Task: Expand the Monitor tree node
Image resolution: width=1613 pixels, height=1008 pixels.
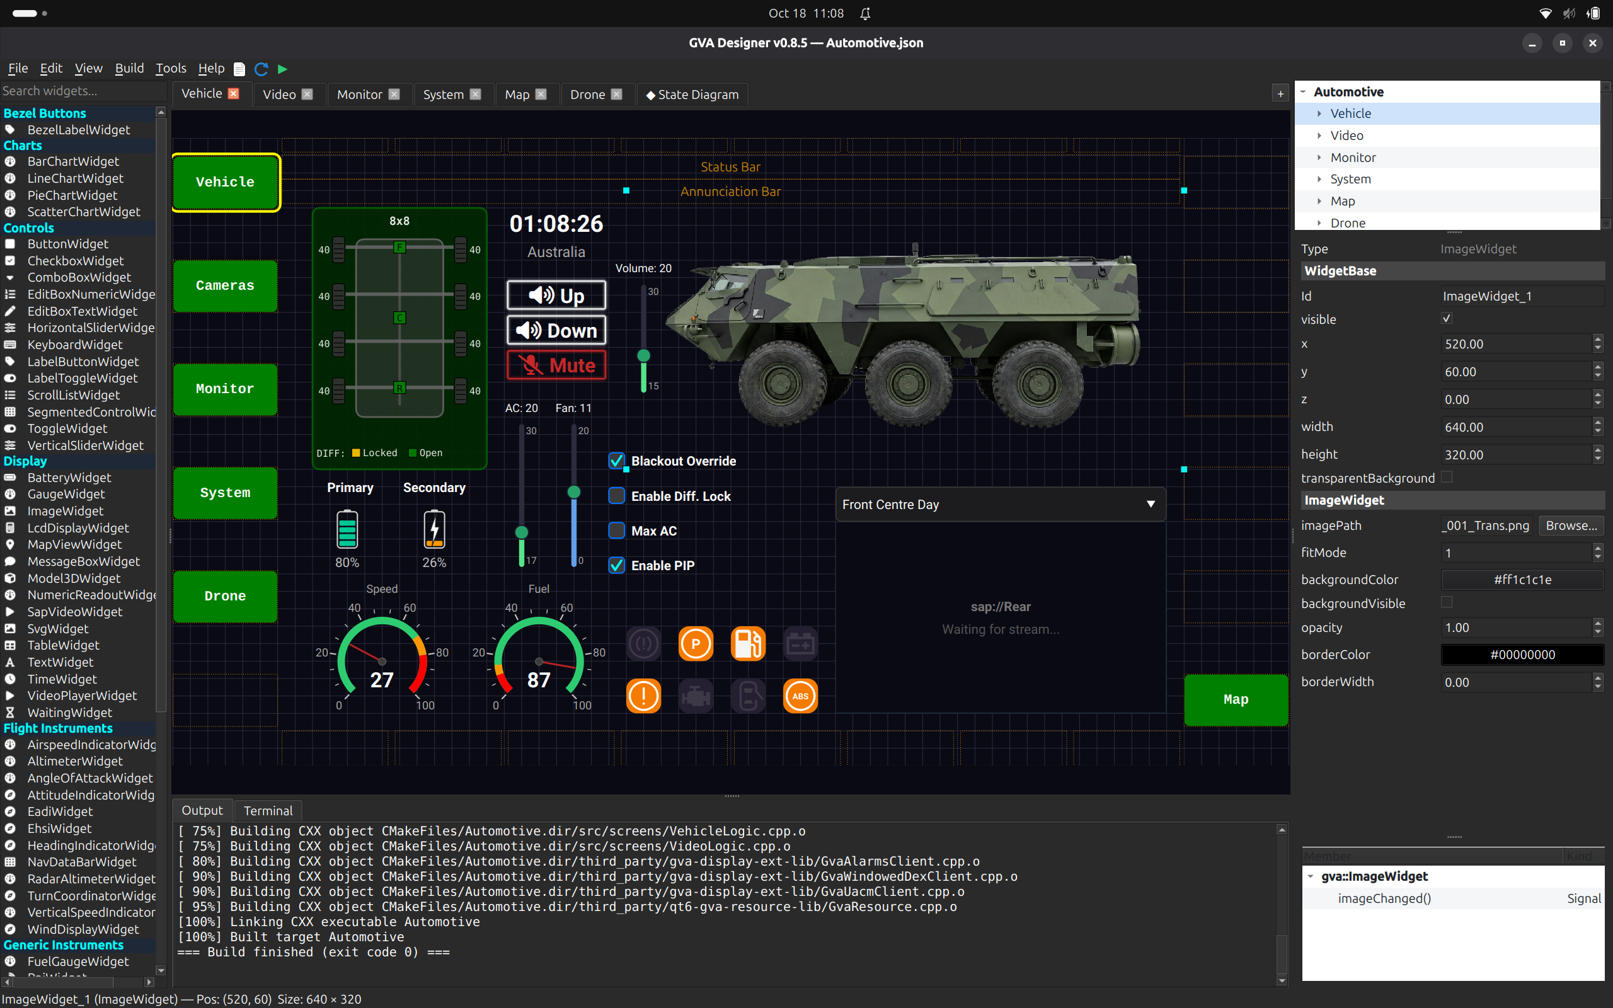Action: tap(1320, 158)
